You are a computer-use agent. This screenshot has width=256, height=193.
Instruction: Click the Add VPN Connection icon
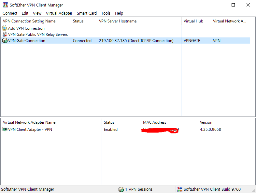click(5, 28)
